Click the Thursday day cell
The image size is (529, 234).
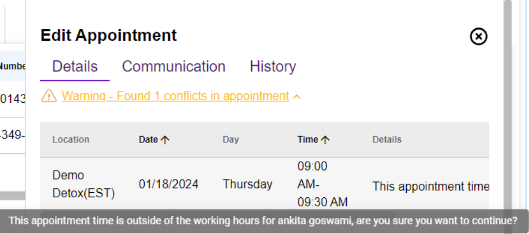247,184
